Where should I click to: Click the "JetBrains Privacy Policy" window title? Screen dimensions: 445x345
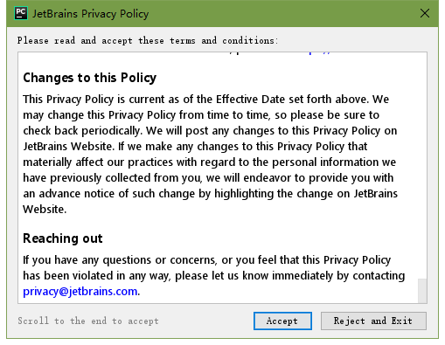point(90,14)
